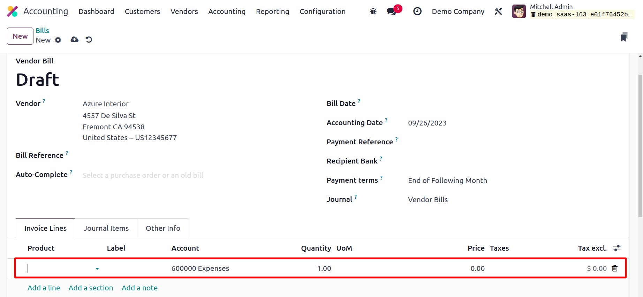
Task: Switch to the Journal Items tab
Action: click(106, 228)
